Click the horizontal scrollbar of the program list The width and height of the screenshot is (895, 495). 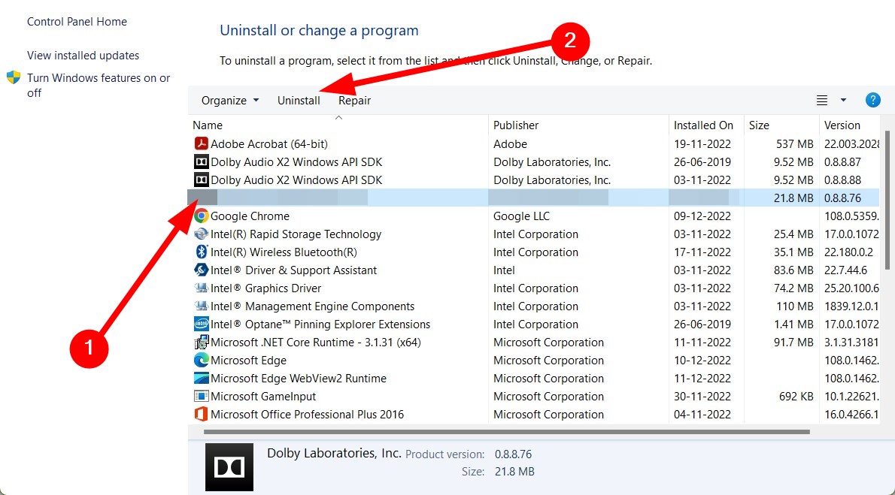click(x=505, y=432)
